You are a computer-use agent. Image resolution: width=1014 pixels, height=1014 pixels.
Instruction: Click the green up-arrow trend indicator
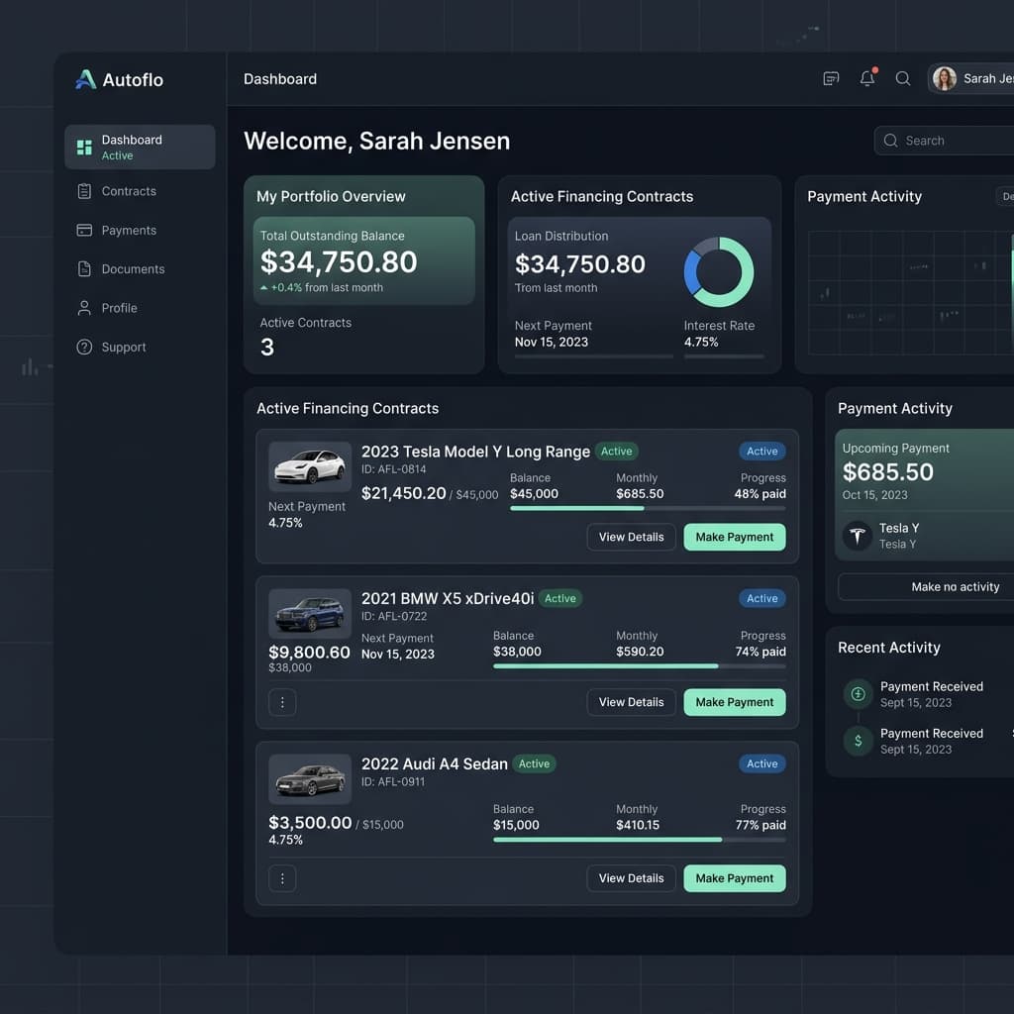263,288
